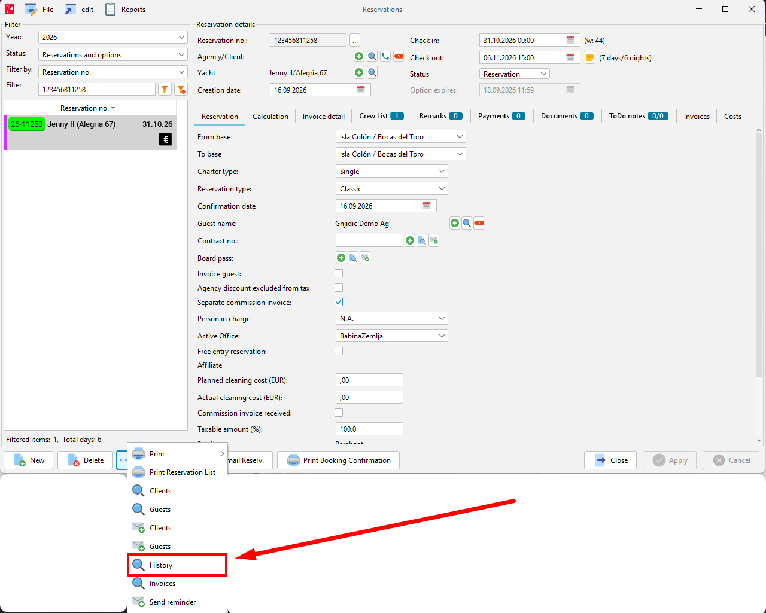Click the Delete button
The width and height of the screenshot is (766, 613).
point(86,460)
